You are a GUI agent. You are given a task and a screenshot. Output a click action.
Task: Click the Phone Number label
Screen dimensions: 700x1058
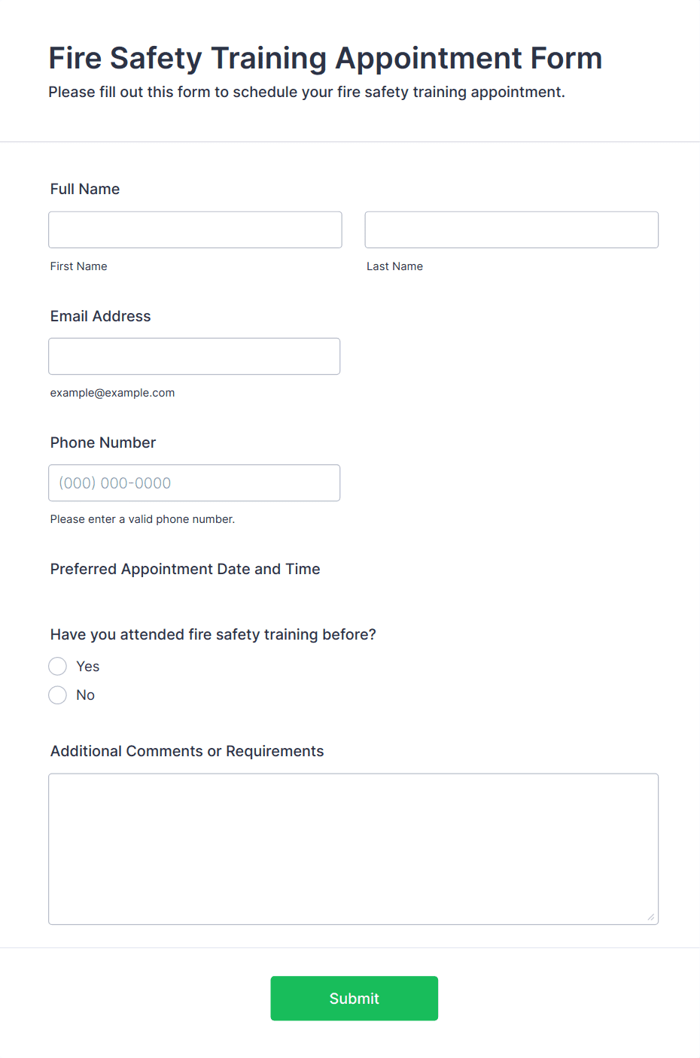pyautogui.click(x=103, y=442)
